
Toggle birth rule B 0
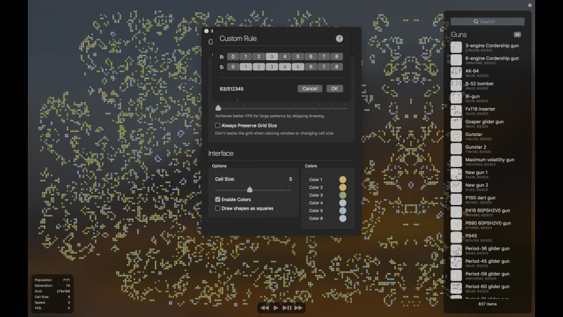tap(233, 56)
